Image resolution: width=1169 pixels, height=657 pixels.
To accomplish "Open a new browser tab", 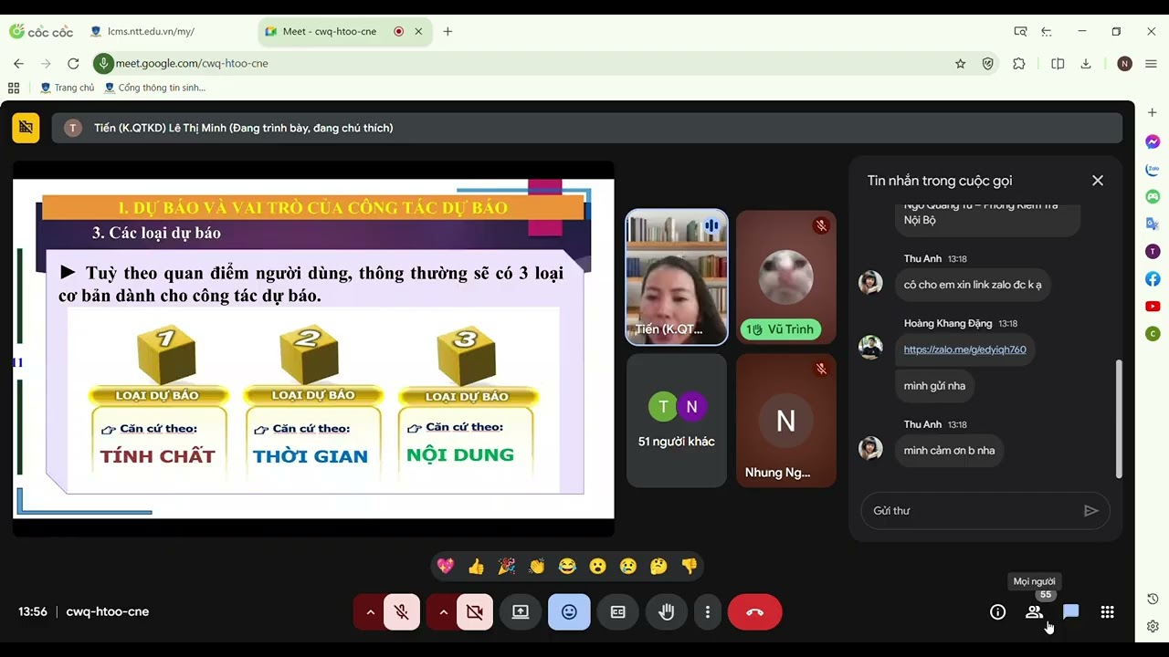I will tap(448, 31).
